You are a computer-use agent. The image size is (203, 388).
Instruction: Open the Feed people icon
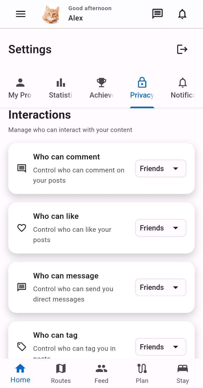pyautogui.click(x=102, y=373)
